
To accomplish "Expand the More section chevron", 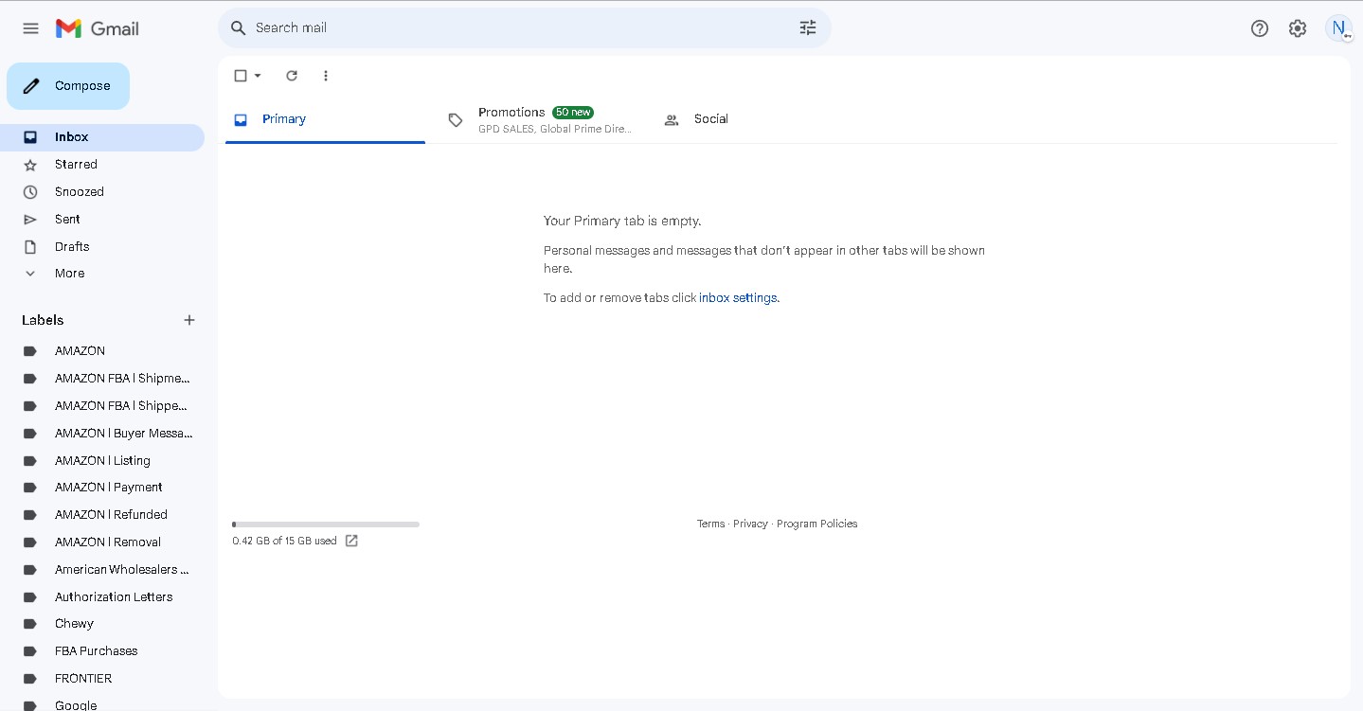I will tap(30, 274).
